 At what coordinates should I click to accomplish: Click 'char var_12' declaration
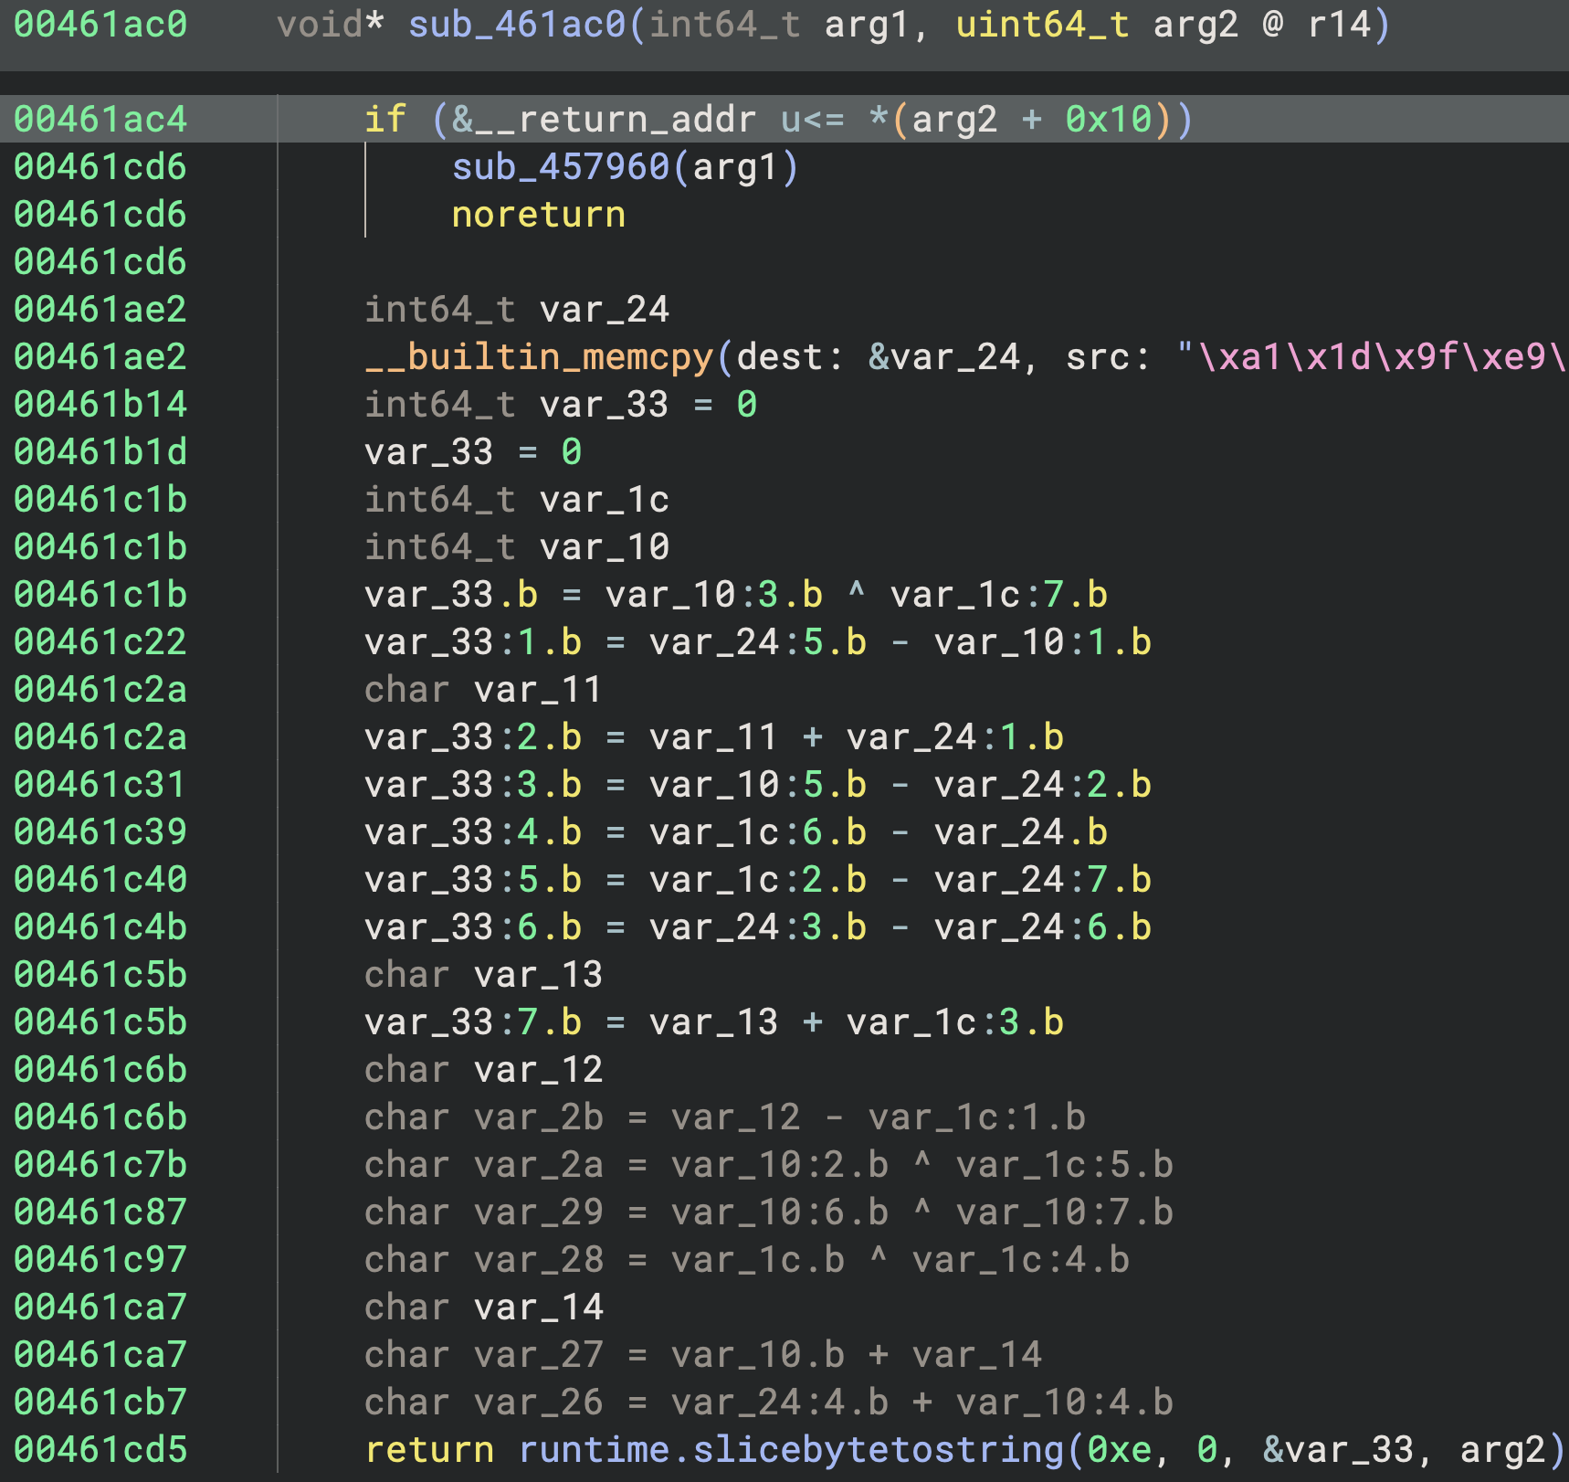[483, 1070]
